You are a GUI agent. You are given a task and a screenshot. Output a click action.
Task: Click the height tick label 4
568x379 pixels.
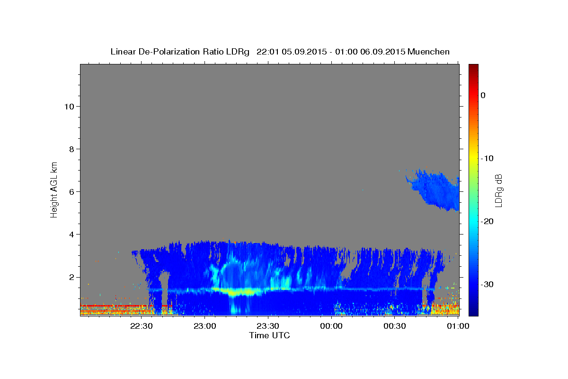[x=71, y=234]
